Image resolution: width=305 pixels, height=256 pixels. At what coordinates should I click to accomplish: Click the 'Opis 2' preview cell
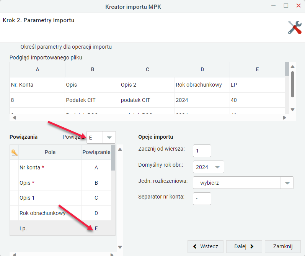(147, 85)
